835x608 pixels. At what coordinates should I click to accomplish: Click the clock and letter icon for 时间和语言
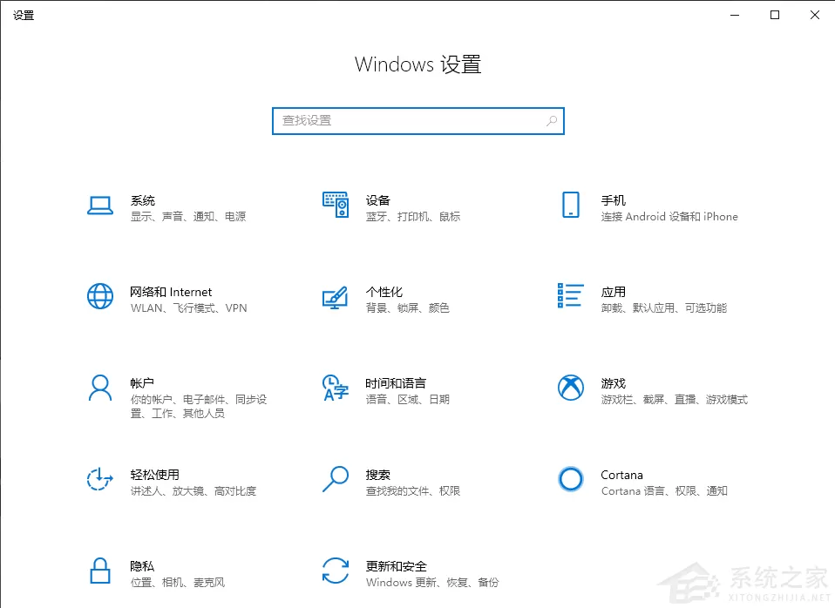coord(336,388)
